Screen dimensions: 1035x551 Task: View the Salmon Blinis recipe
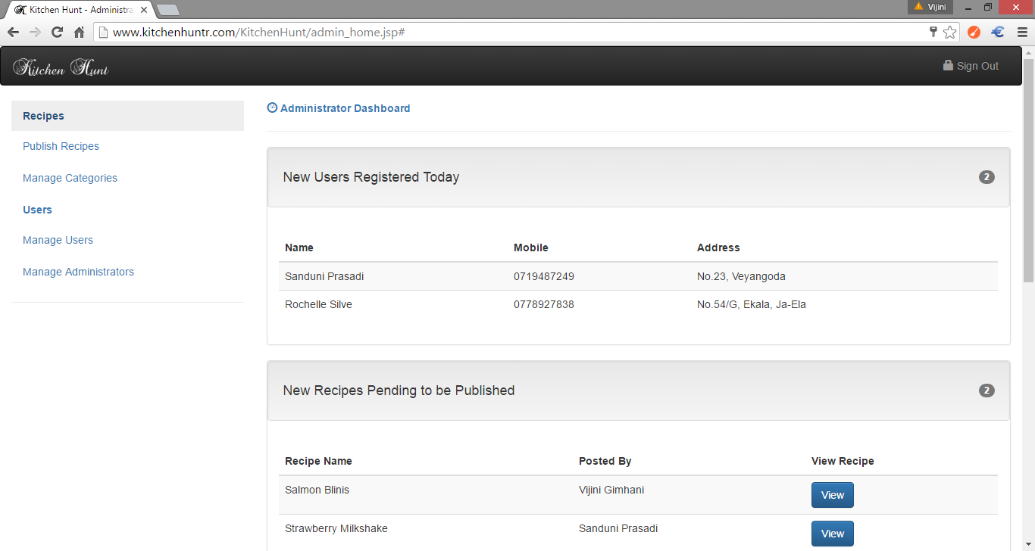pyautogui.click(x=833, y=495)
